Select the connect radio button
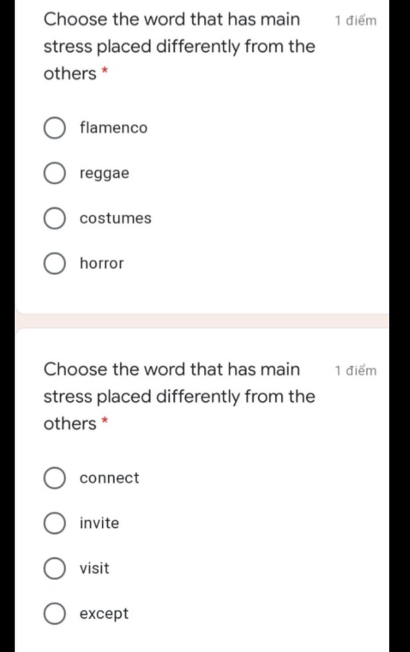Viewport: 410px width, 652px height. (x=54, y=478)
